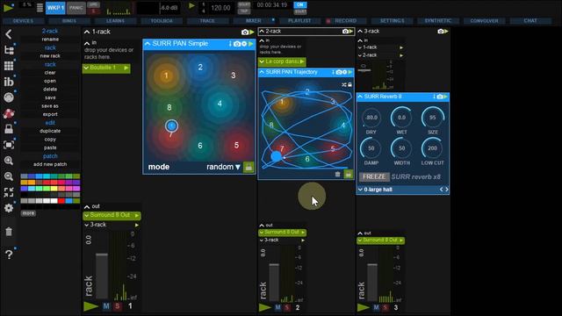
Task: Solo rack 1 with the S button
Action: 118,306
